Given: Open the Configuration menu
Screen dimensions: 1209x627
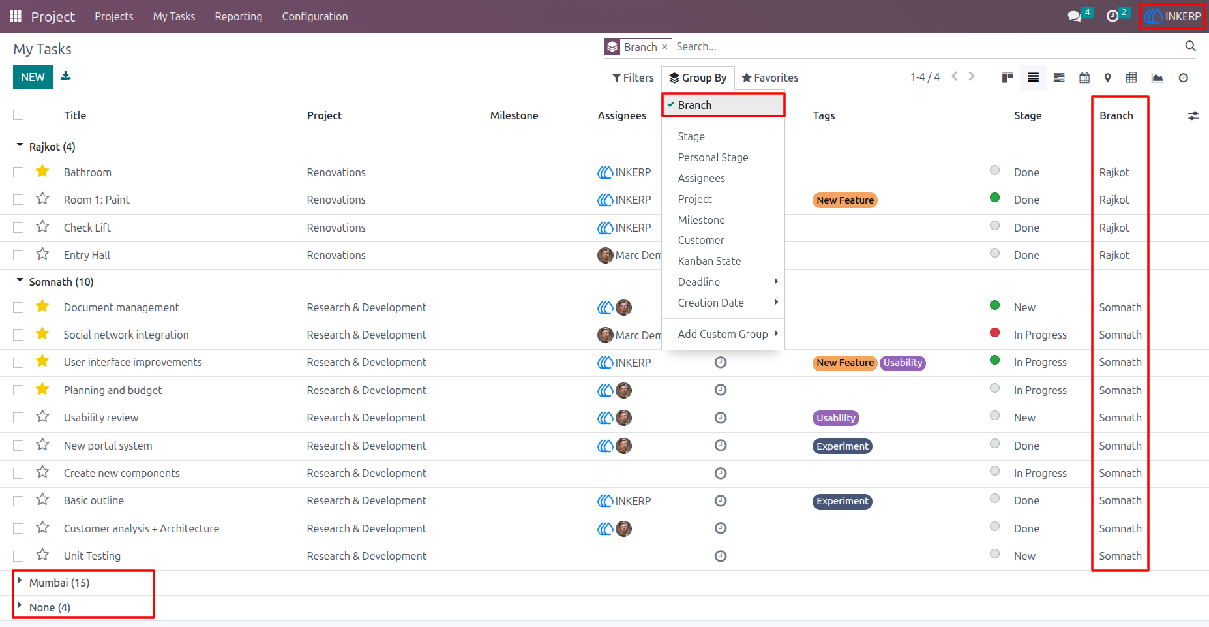Looking at the screenshot, I should click(x=315, y=16).
